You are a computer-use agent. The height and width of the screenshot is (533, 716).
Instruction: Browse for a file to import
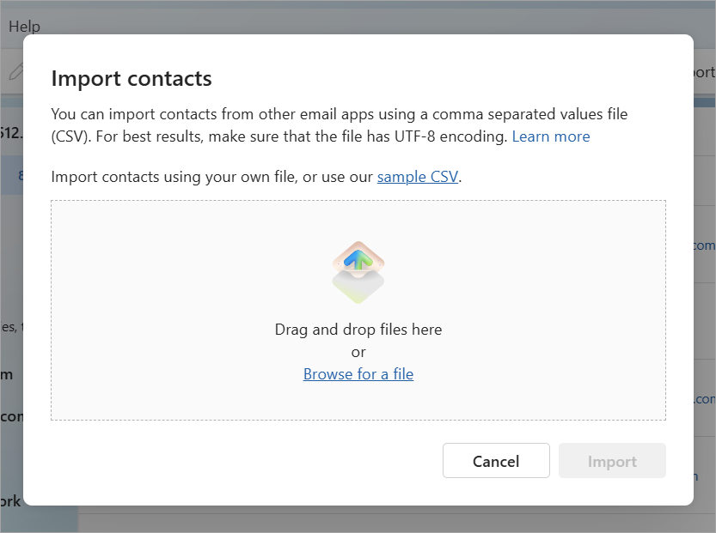pyautogui.click(x=358, y=374)
